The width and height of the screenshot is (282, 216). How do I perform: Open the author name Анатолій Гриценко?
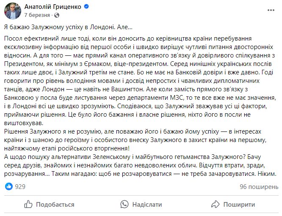pos(53,7)
